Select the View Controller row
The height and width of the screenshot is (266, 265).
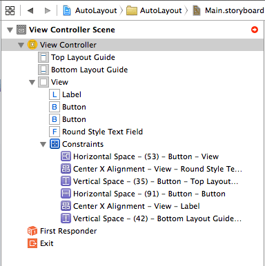click(132, 45)
